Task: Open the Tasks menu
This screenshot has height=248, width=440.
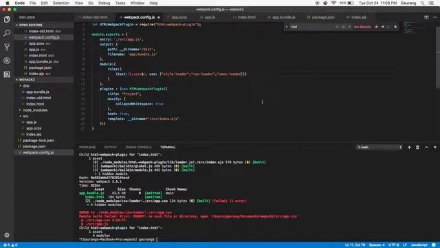Action: (120, 3)
